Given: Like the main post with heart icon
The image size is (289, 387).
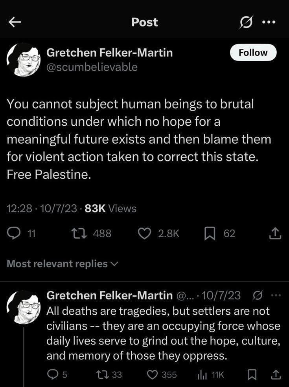Looking at the screenshot, I should (x=146, y=233).
